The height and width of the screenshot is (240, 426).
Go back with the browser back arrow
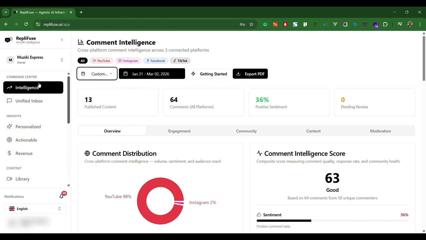point(6,24)
